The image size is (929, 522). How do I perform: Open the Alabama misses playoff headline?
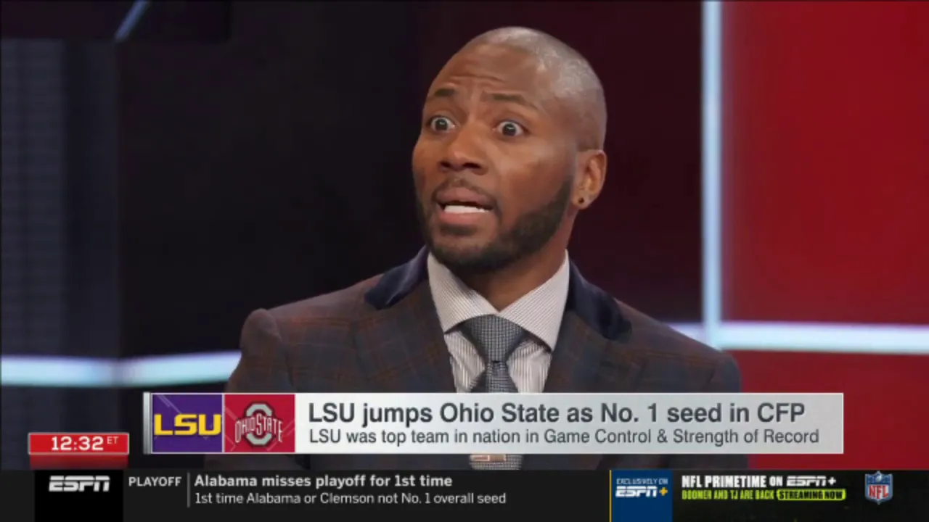tap(323, 481)
